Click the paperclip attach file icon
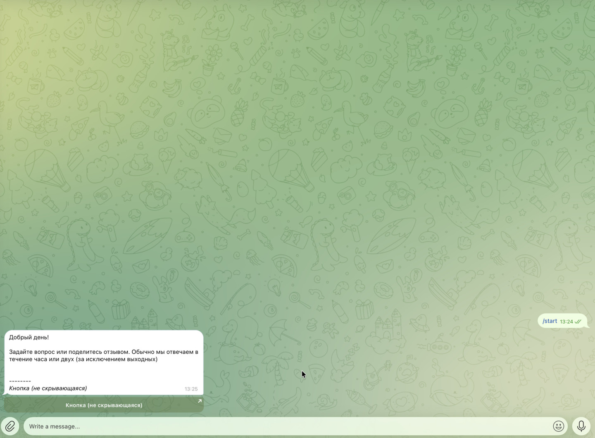This screenshot has width=595, height=438. point(10,426)
